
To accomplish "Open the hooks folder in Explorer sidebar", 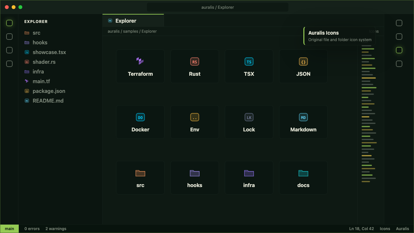I will point(60,42).
